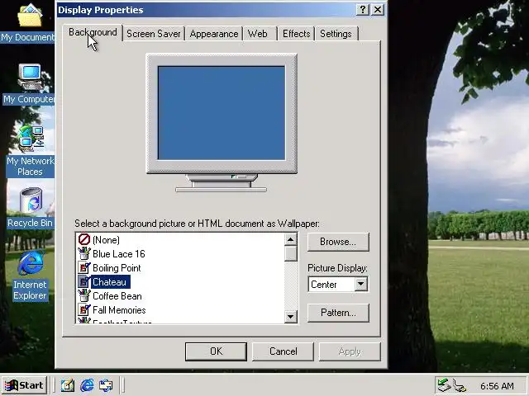Click the Boiling Point file icon

click(84, 267)
